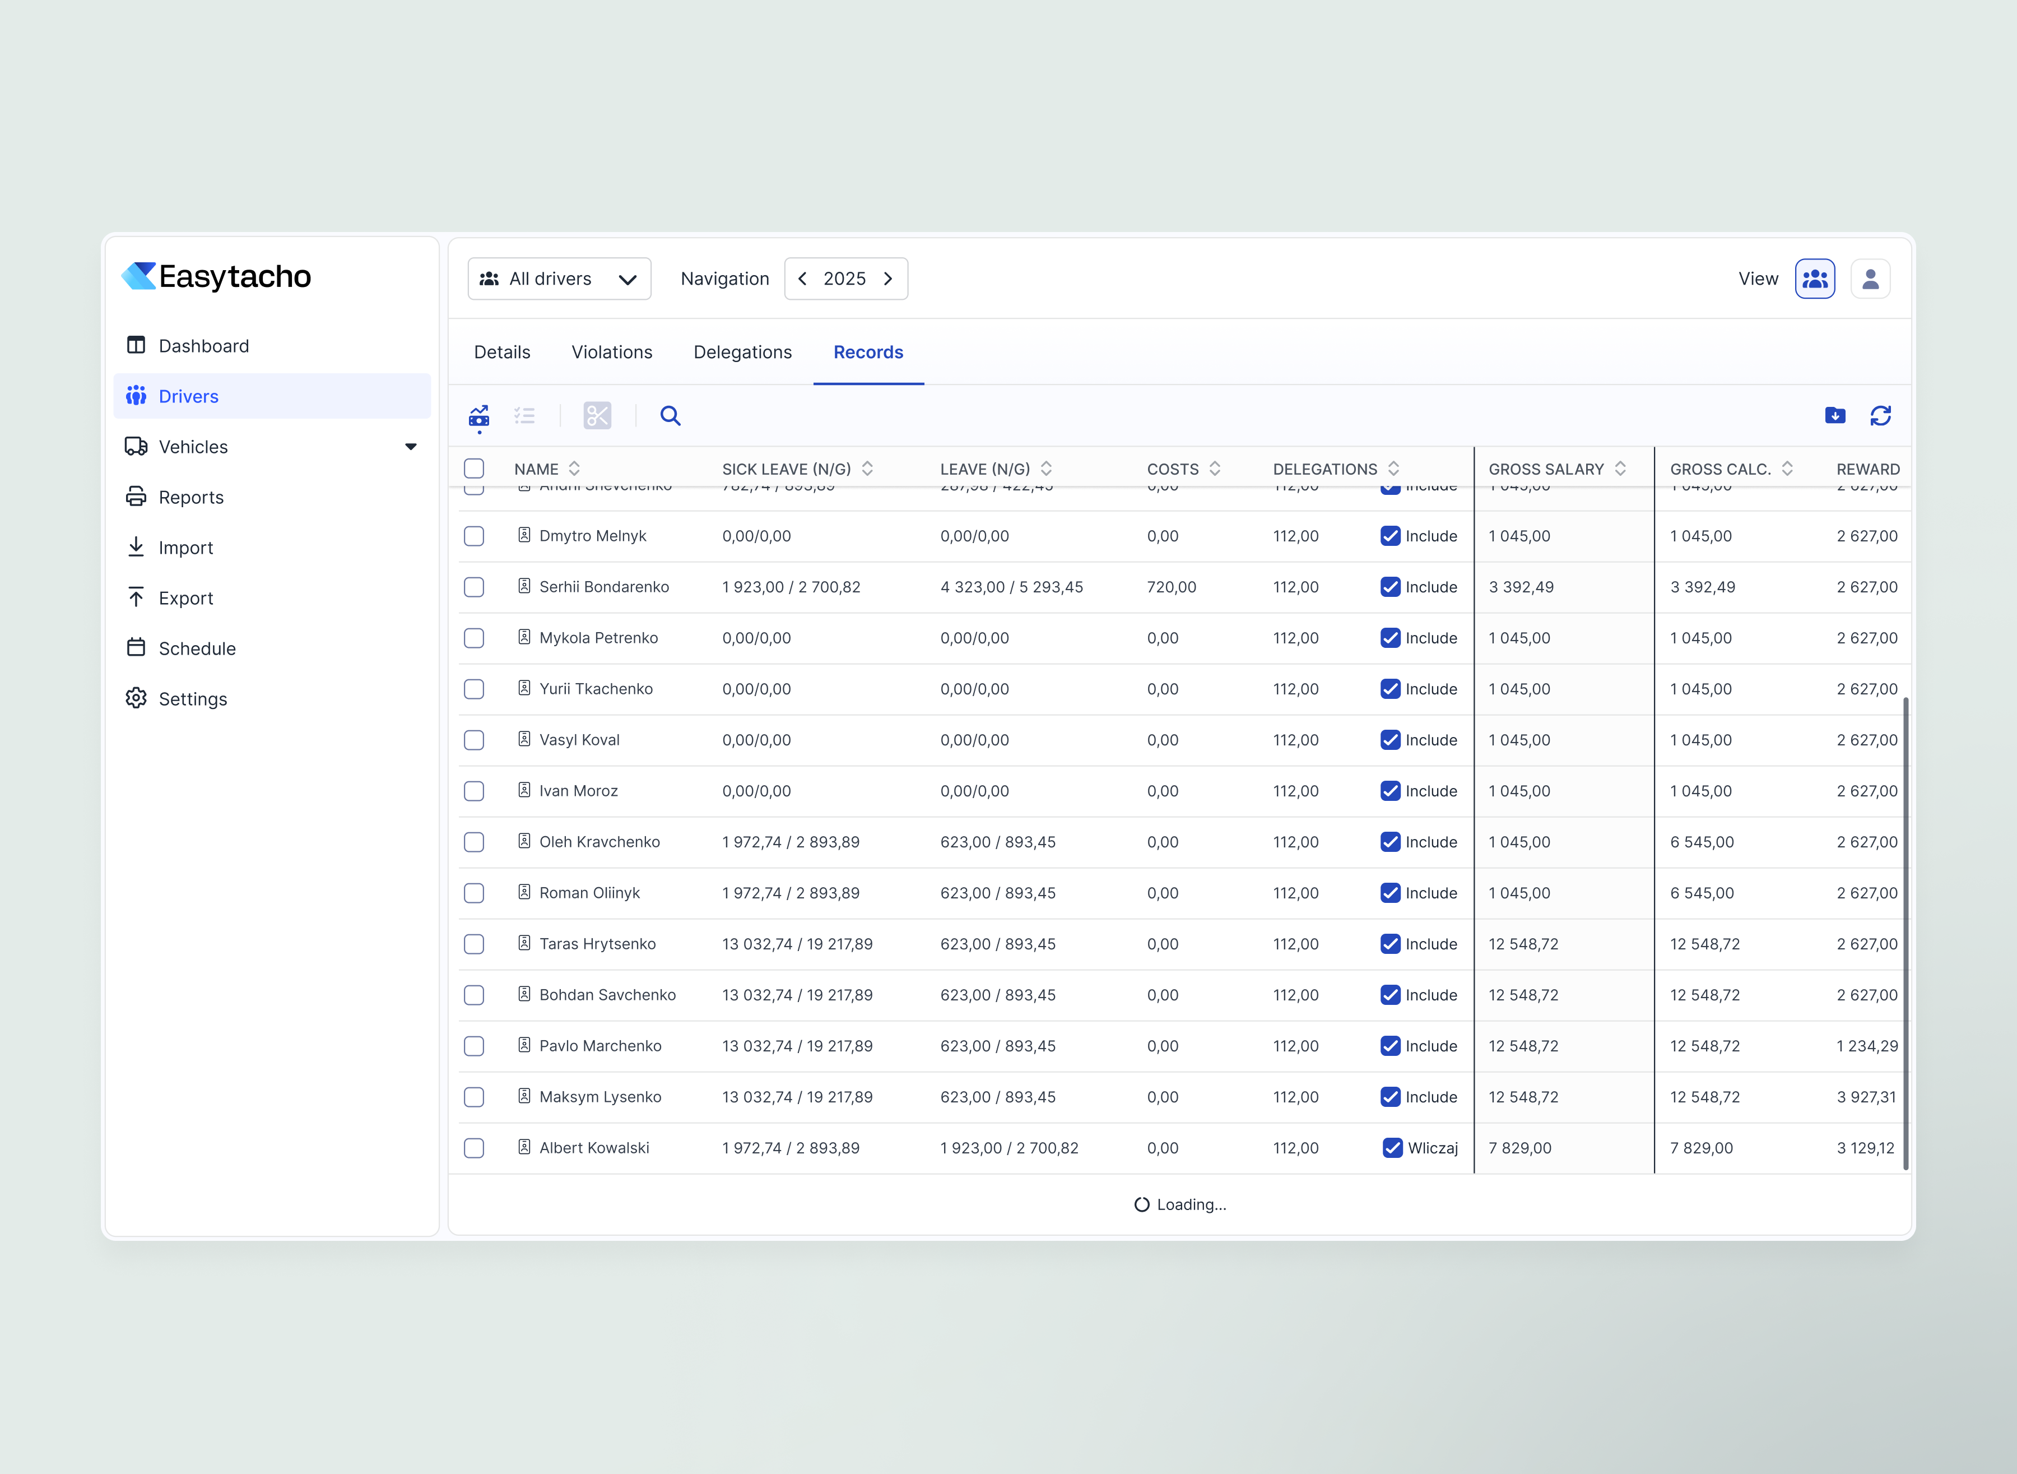Go to Drivers section
This screenshot has height=1474, width=2017.
click(272, 396)
